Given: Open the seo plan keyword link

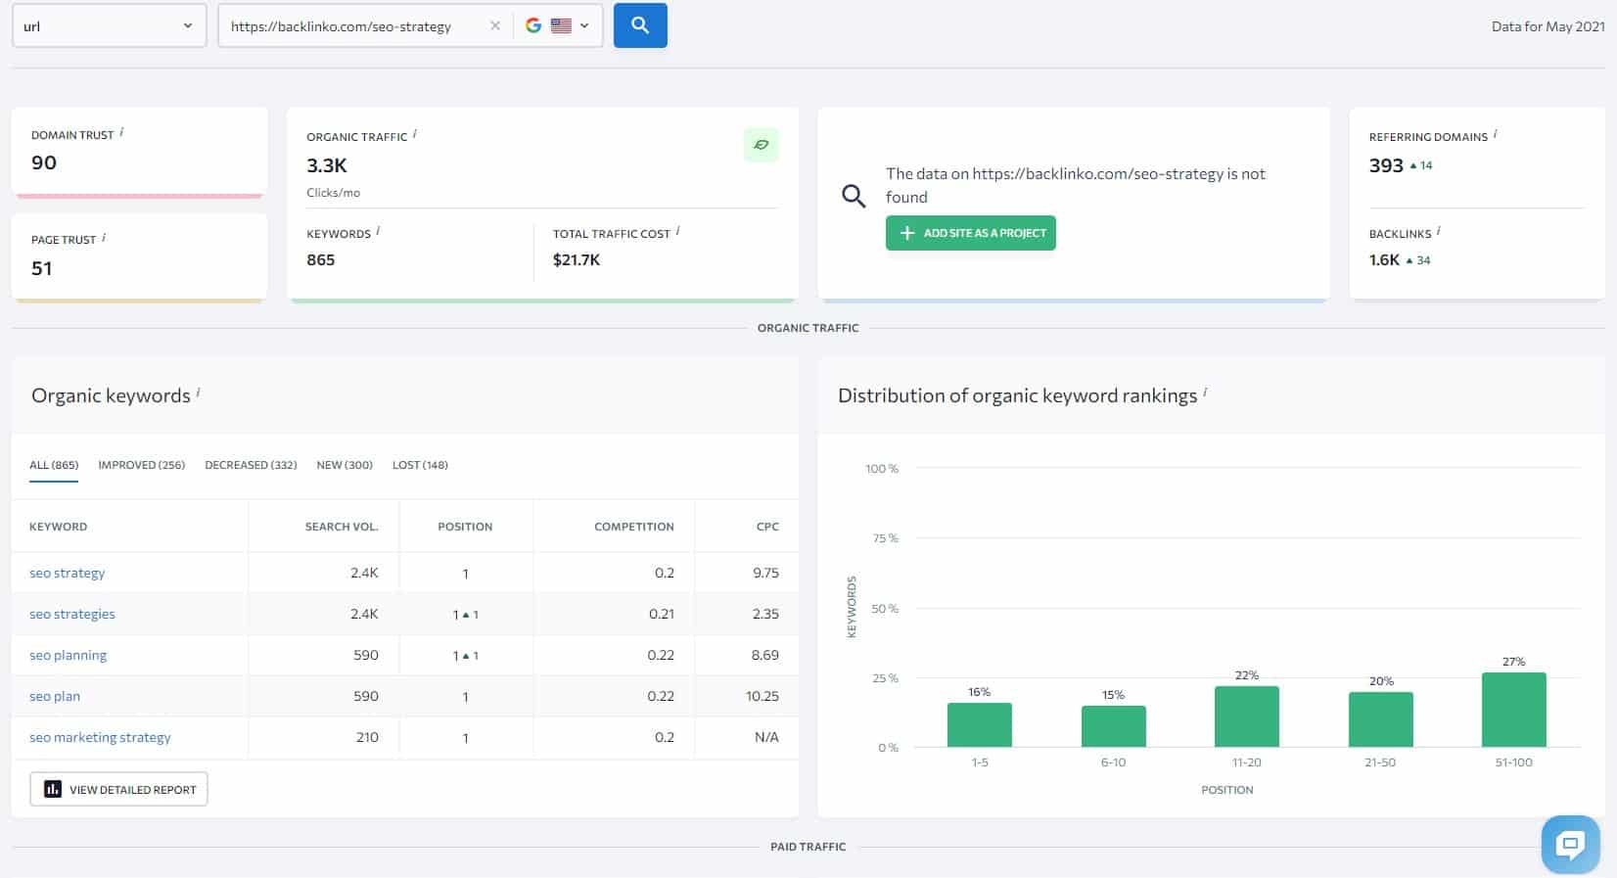Looking at the screenshot, I should [x=55, y=696].
